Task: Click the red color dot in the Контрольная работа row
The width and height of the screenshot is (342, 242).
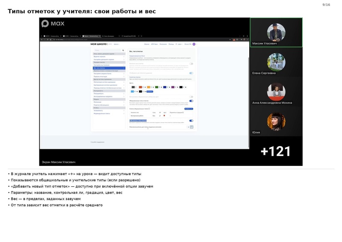Action: coord(164,115)
